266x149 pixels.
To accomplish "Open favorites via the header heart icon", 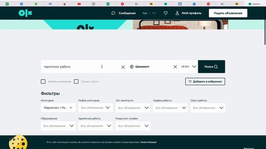I will pyautogui.click(x=165, y=13).
